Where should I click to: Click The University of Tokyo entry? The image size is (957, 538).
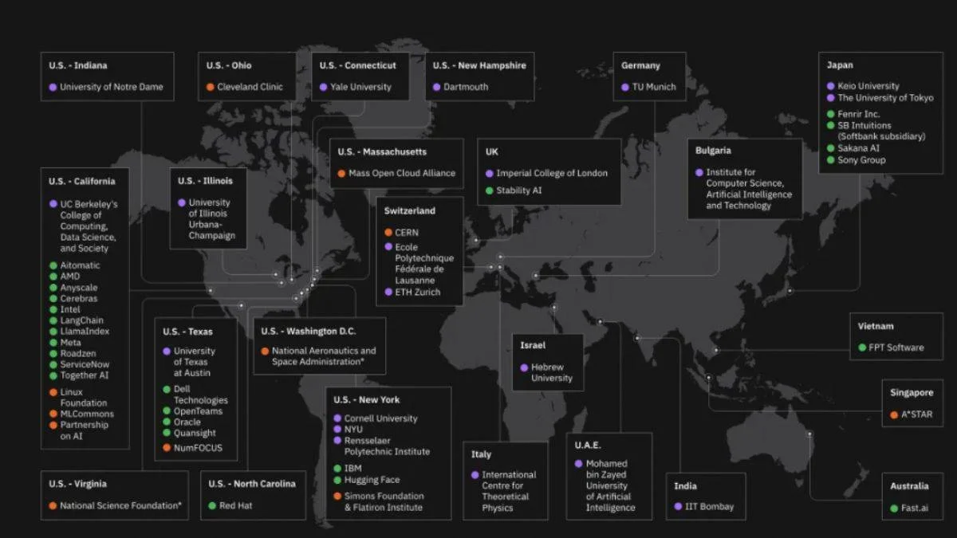(880, 98)
